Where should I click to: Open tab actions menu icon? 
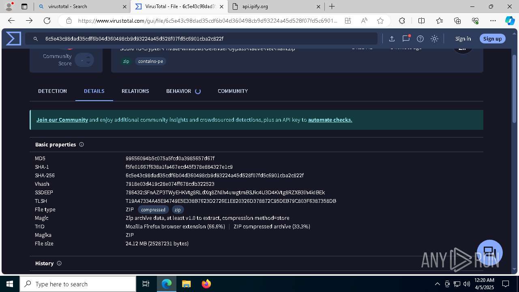24,6
